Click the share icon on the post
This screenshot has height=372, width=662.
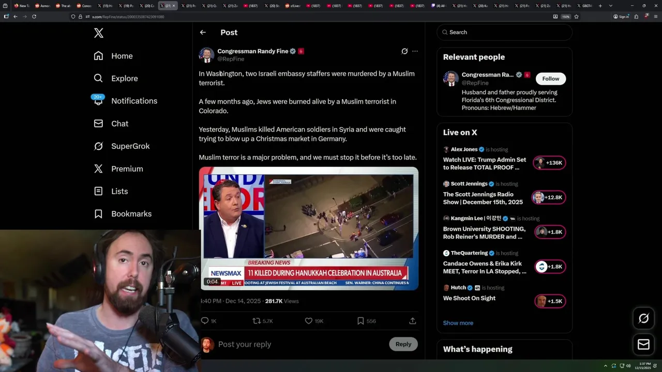click(x=413, y=321)
